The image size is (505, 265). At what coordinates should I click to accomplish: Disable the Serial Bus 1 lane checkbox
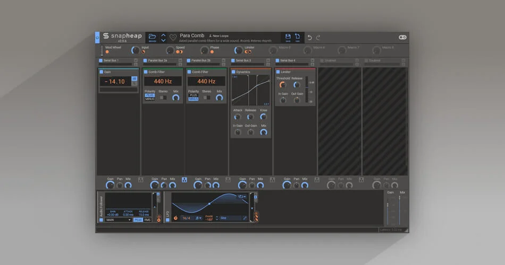(100, 60)
